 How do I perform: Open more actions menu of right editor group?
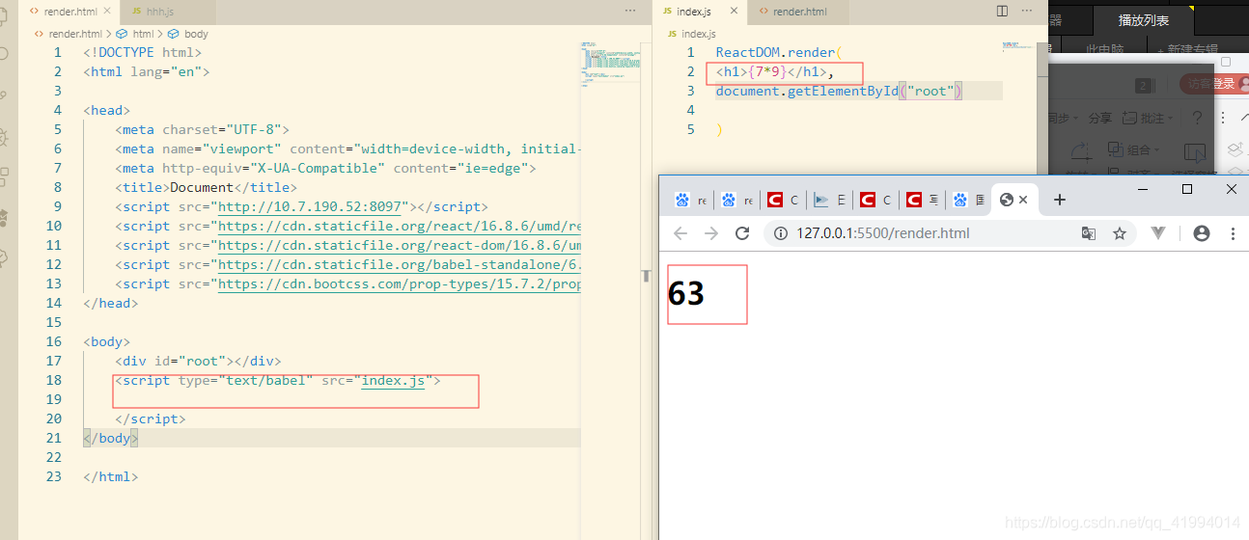(1029, 11)
